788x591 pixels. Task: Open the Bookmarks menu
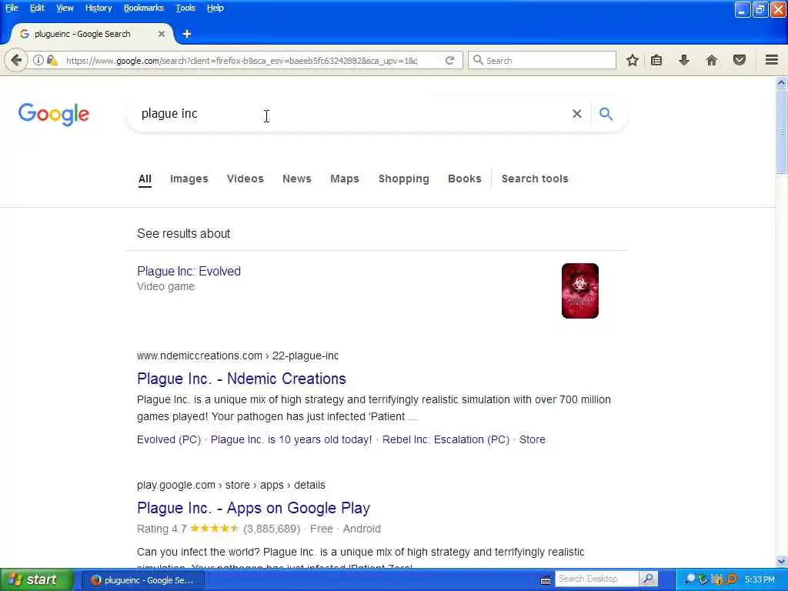coord(144,8)
